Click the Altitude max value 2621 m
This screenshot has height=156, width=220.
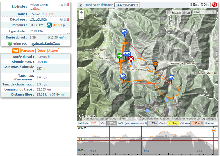(x=42, y=62)
